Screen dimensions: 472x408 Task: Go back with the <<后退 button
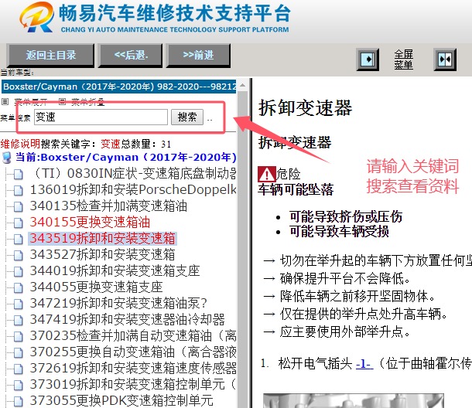(131, 56)
